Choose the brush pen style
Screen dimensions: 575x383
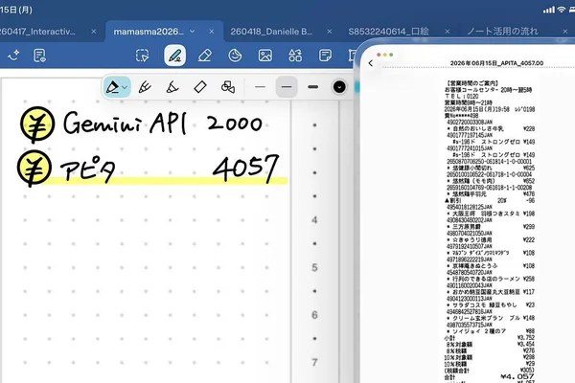pyautogui.click(x=172, y=87)
